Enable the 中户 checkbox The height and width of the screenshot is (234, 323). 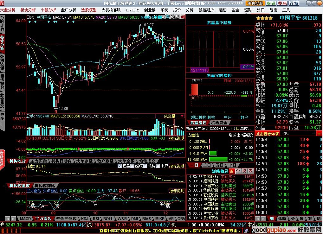[x=158, y=166]
